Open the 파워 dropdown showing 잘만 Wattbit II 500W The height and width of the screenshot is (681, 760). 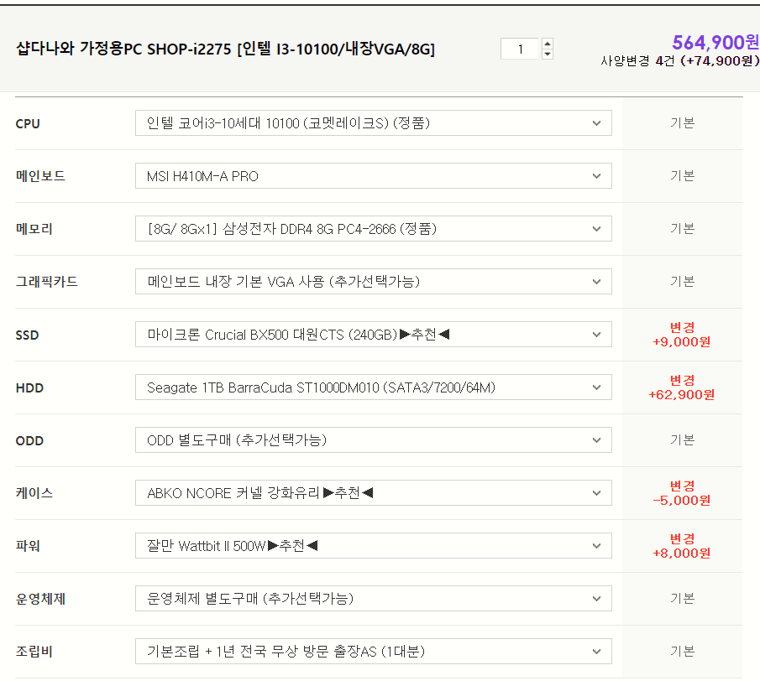(373, 545)
